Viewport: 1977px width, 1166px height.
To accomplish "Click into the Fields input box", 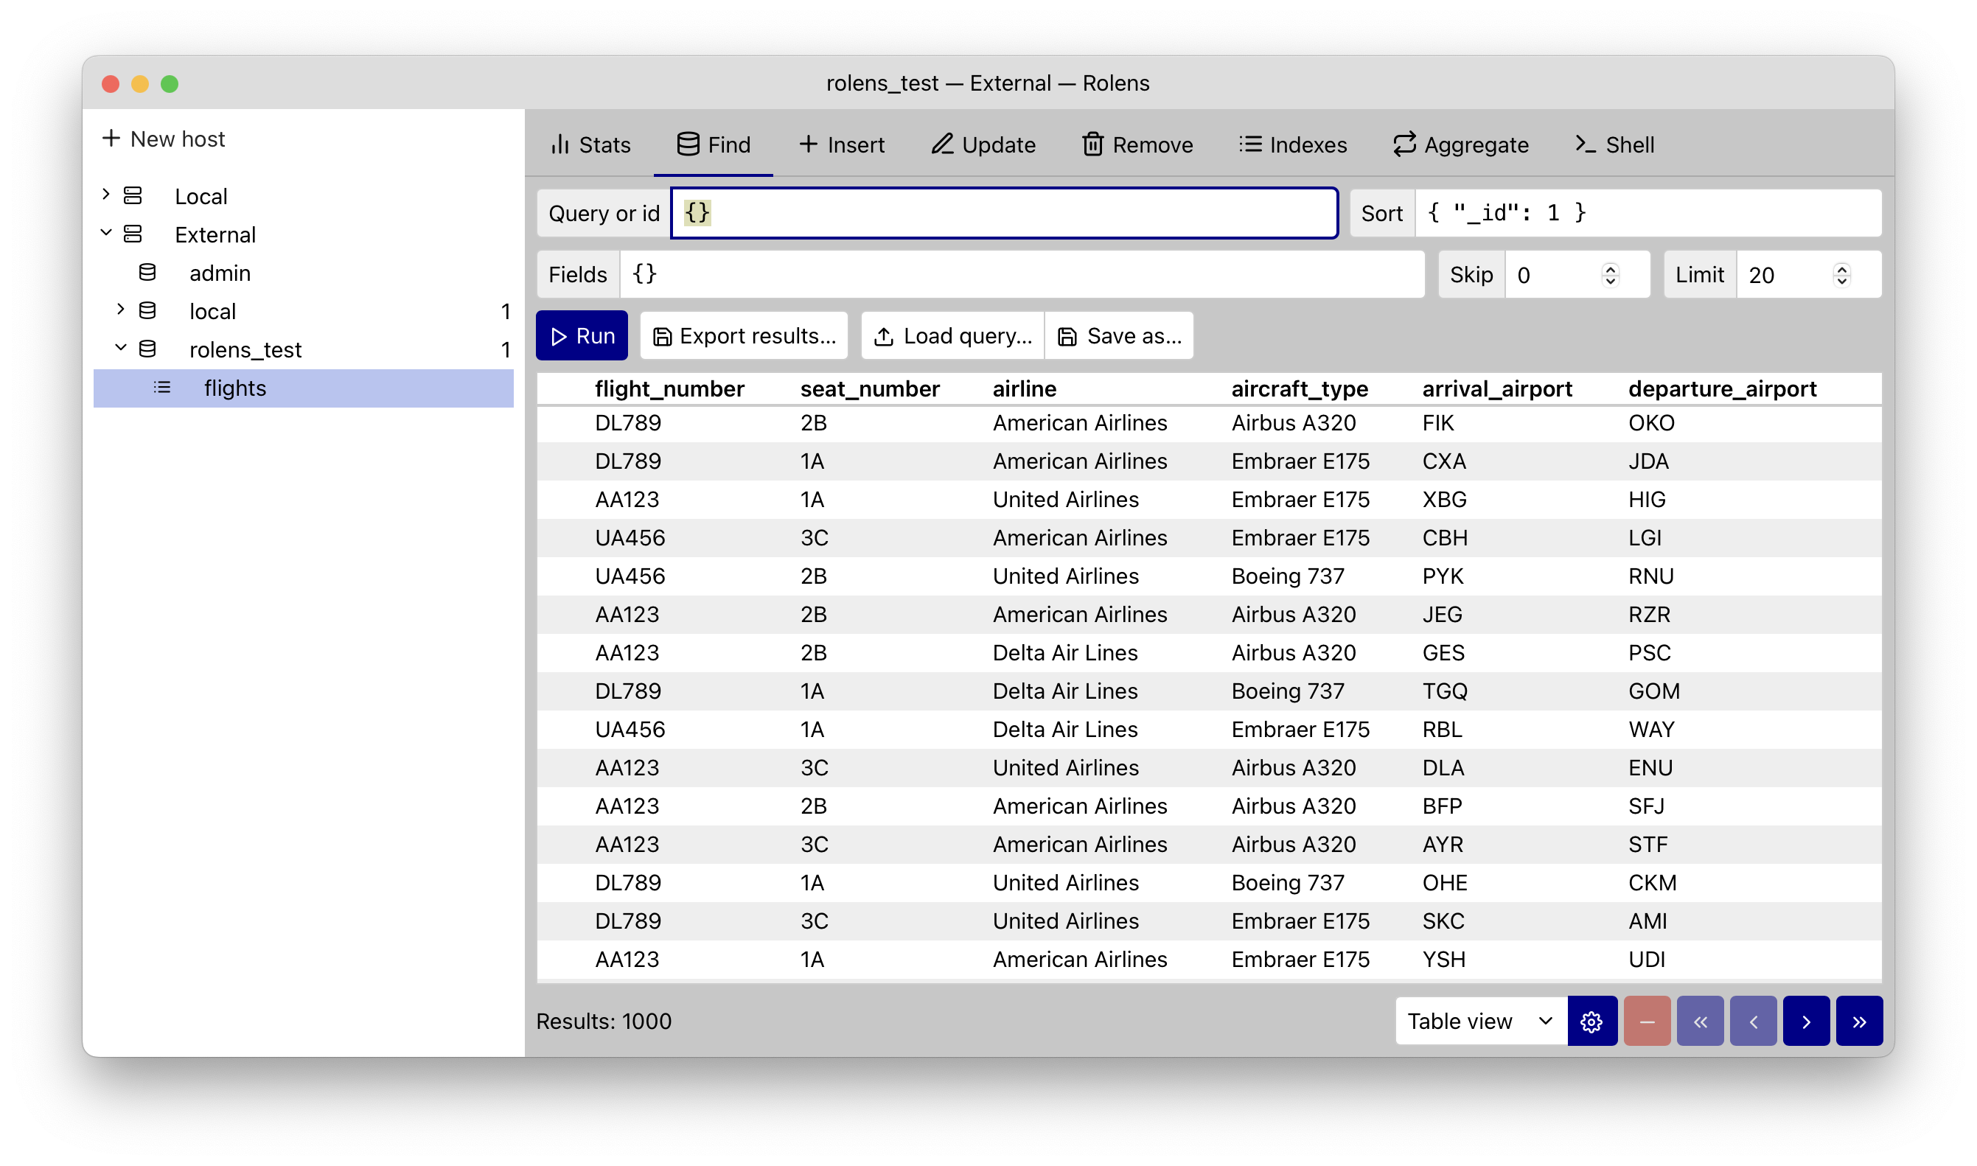I will point(1021,274).
